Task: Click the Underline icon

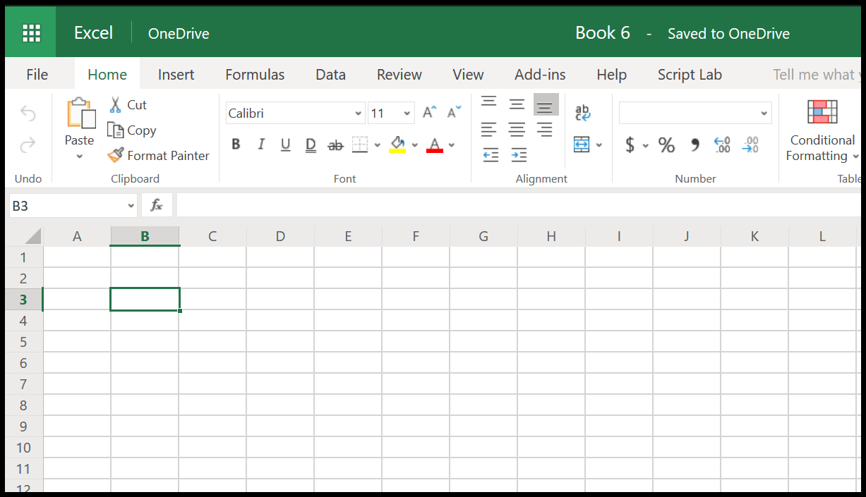Action: (x=285, y=144)
